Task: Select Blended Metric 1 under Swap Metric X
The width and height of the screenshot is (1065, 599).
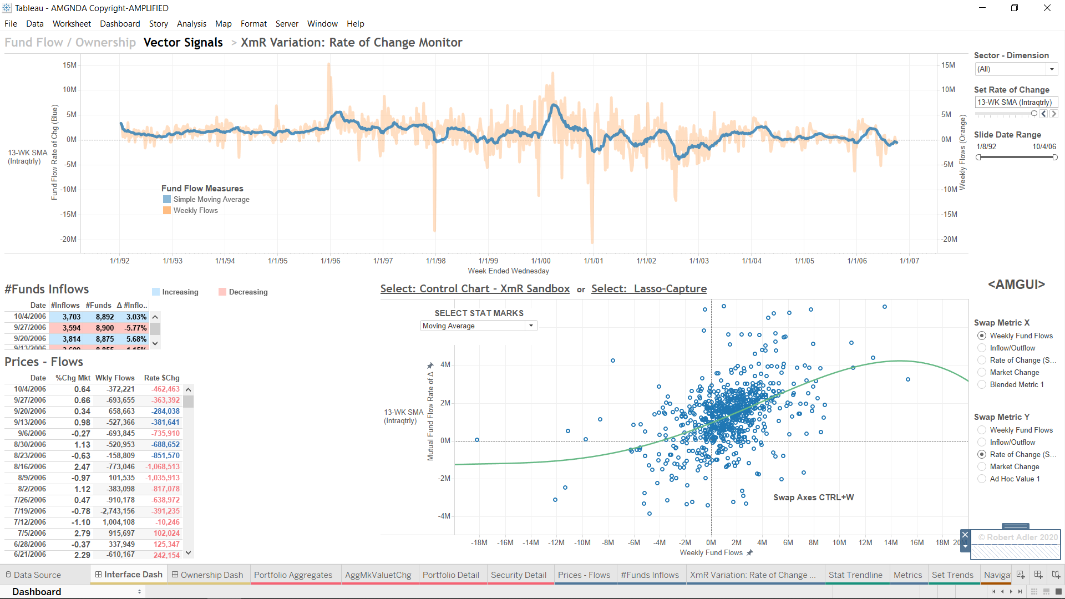Action: [982, 385]
